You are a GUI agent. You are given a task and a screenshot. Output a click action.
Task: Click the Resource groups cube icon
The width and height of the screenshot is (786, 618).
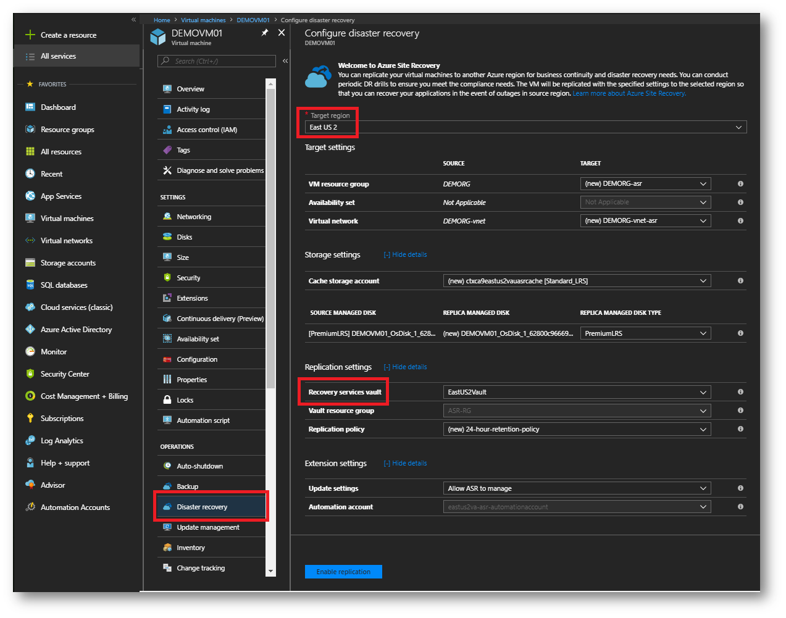coord(30,129)
